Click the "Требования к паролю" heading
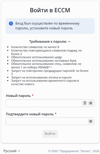The image size is (100, 154). 48,42
